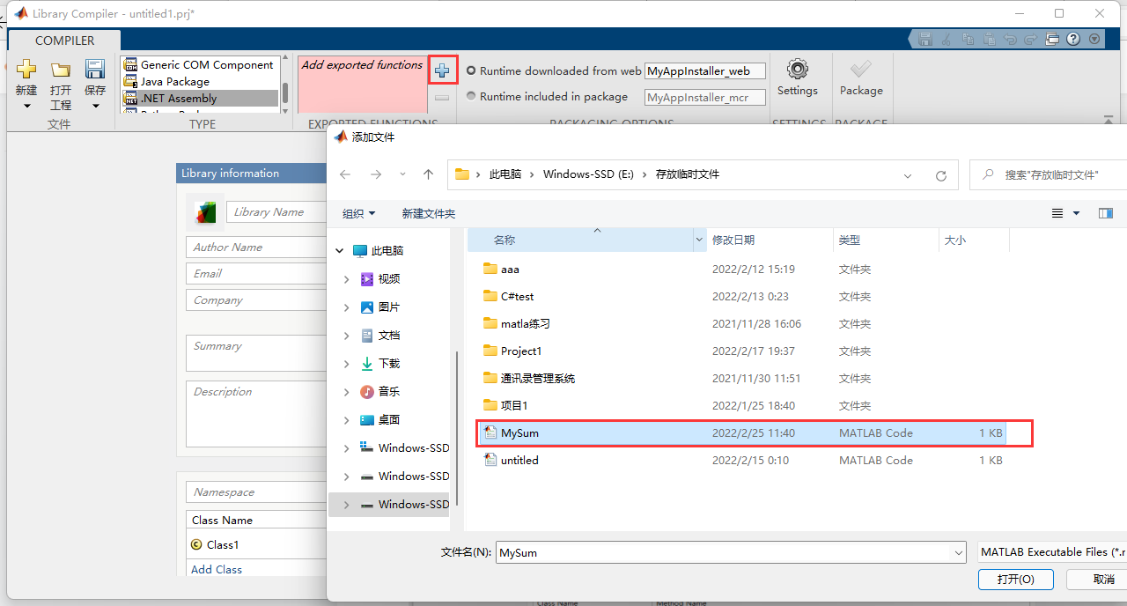This screenshot has width=1127, height=606.
Task: Open quick-access toolbar options dropdown
Action: point(1094,39)
